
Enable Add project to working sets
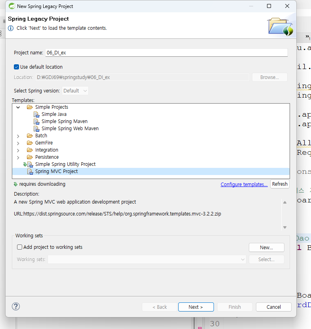[19, 247]
